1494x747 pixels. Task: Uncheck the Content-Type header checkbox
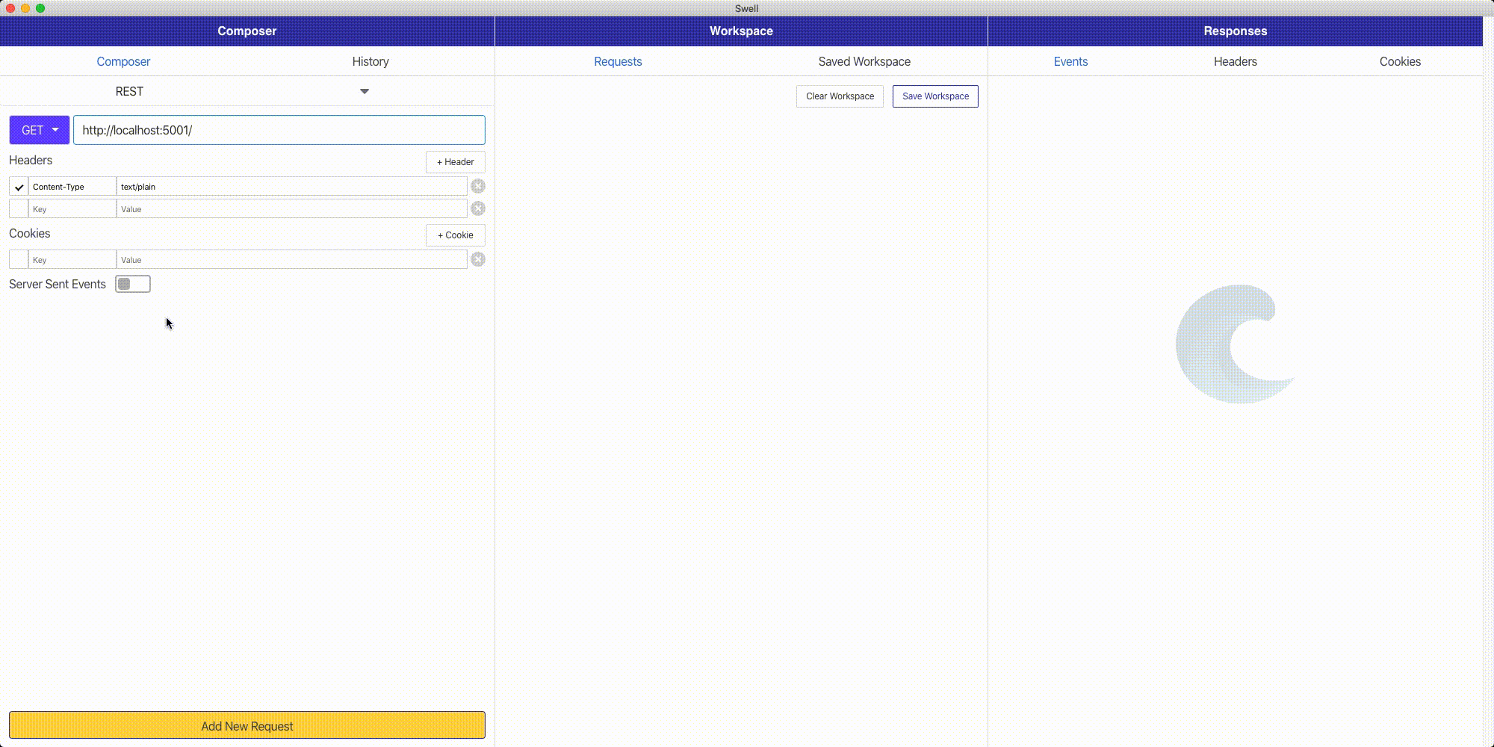(x=19, y=187)
